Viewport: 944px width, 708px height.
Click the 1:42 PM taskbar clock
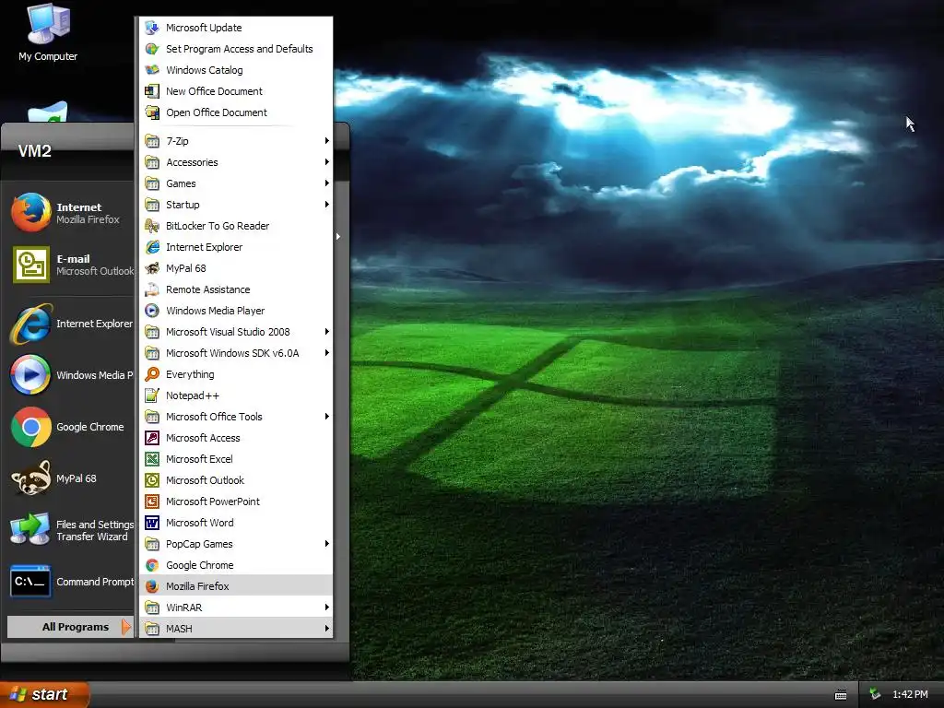pos(910,694)
